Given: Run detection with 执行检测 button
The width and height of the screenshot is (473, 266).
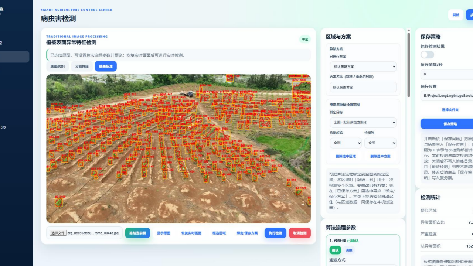Looking at the screenshot, I should click(x=275, y=233).
